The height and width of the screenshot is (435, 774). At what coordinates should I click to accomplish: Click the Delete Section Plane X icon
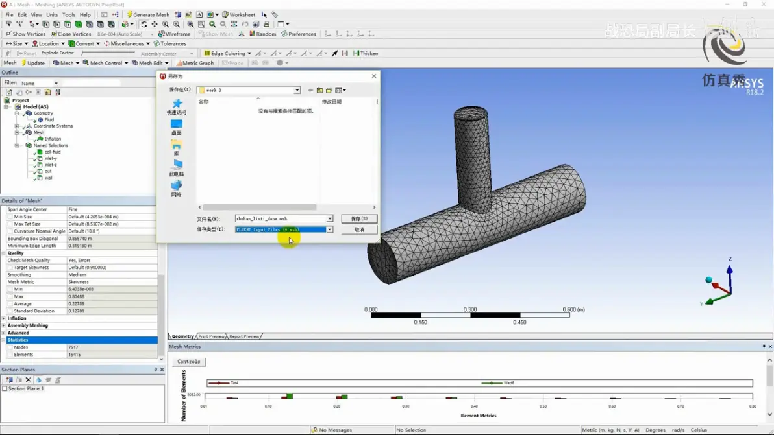(28, 380)
